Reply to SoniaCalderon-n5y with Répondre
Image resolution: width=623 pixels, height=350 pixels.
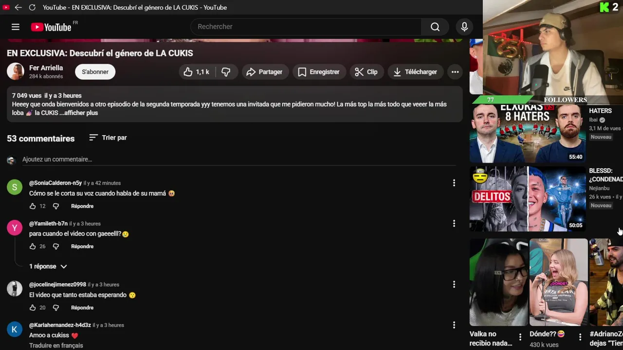(x=82, y=206)
